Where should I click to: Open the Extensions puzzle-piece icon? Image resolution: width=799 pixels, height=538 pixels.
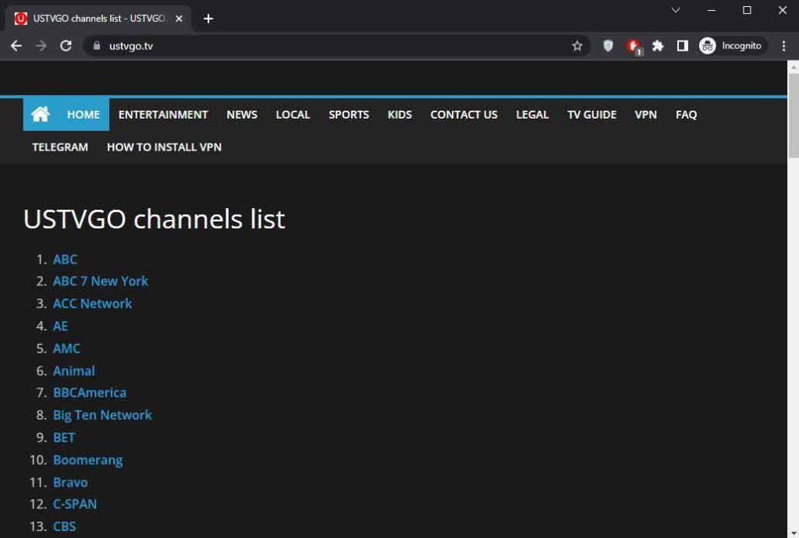(x=658, y=45)
